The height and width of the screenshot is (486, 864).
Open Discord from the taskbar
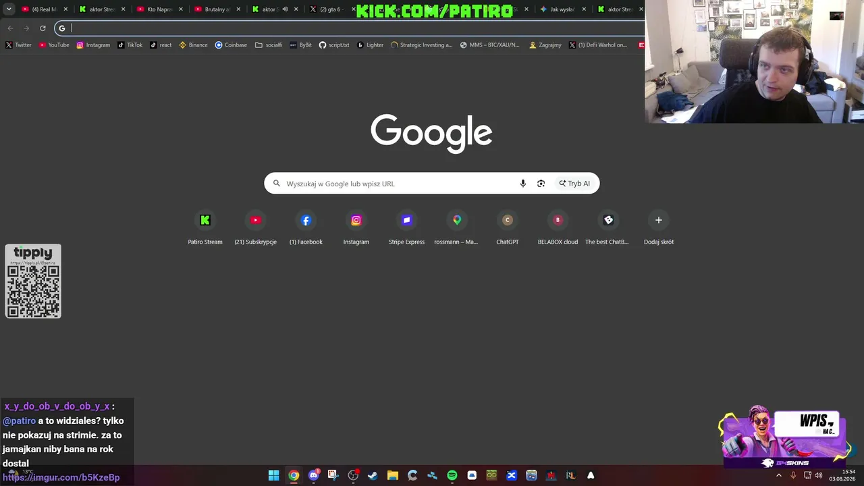click(313, 475)
